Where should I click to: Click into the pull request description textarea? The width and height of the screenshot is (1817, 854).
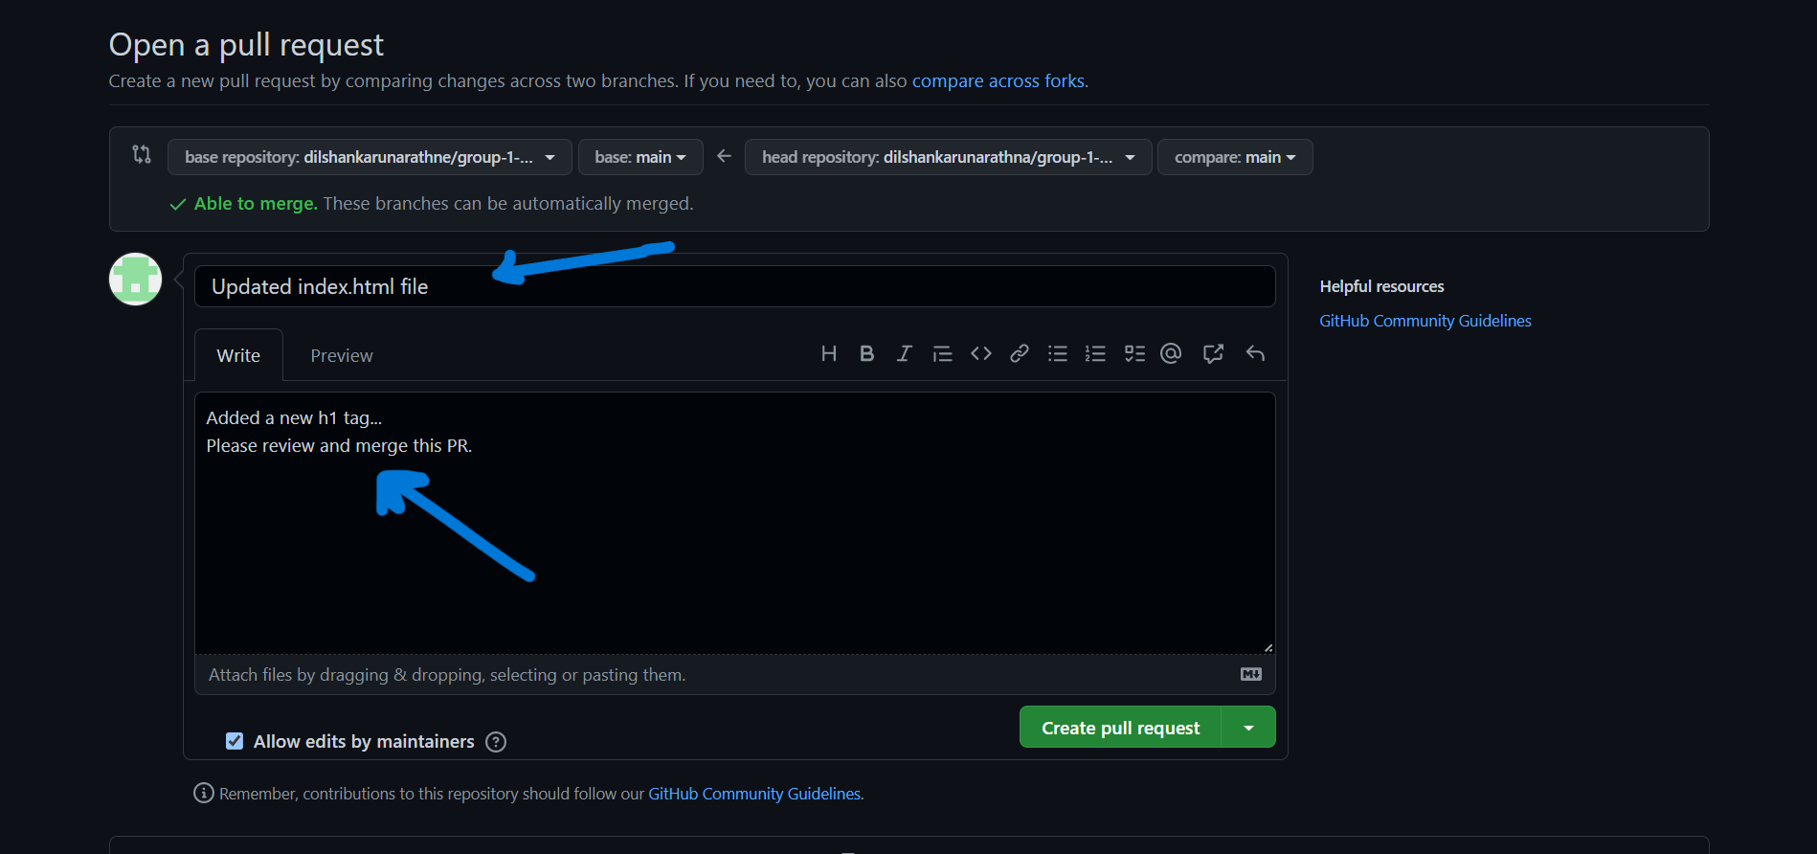[x=734, y=523]
